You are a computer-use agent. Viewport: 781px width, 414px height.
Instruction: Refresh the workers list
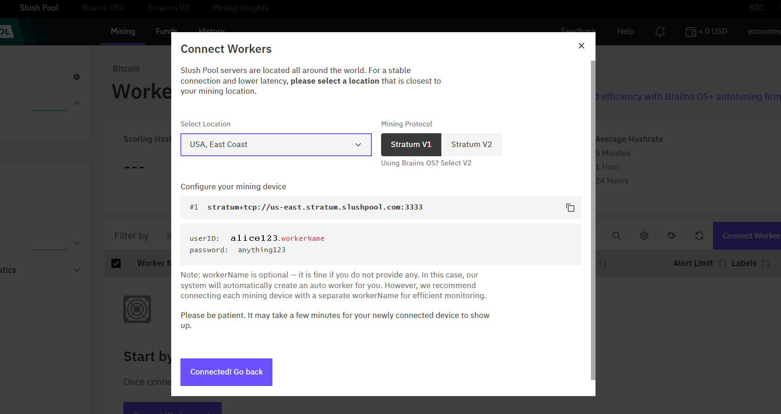point(700,236)
